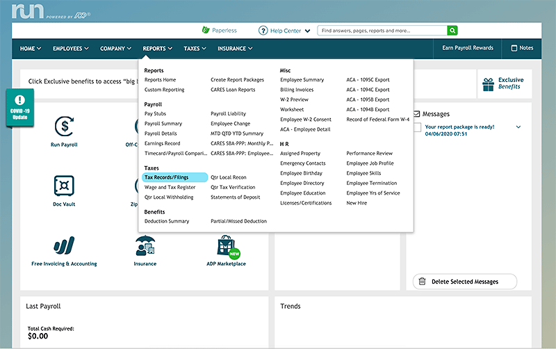This screenshot has width=556, height=349.
Task: Click the Help Center question mark icon
Action: [x=263, y=31]
